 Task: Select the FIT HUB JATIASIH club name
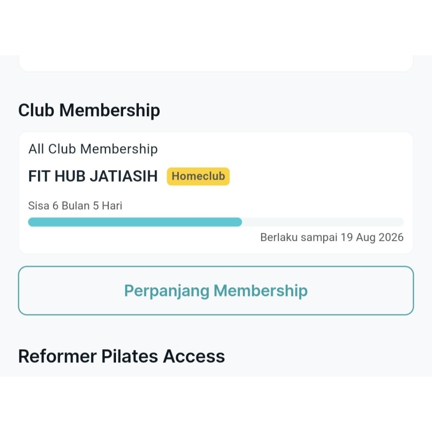[x=92, y=176]
